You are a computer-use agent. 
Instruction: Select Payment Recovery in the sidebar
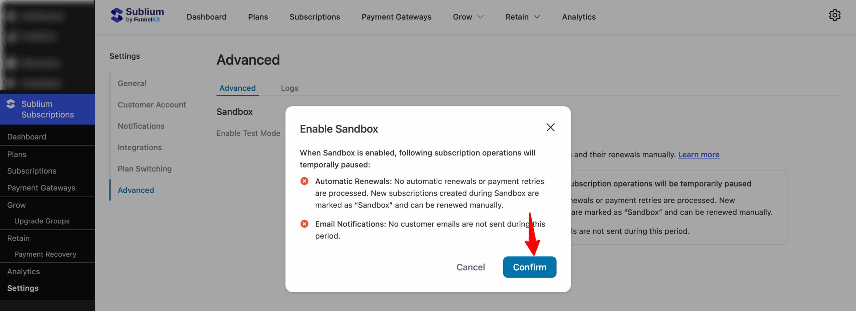click(x=45, y=254)
